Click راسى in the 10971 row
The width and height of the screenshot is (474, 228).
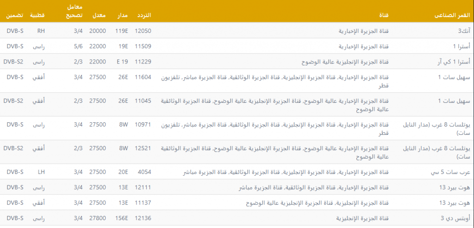pyautogui.click(x=39, y=125)
